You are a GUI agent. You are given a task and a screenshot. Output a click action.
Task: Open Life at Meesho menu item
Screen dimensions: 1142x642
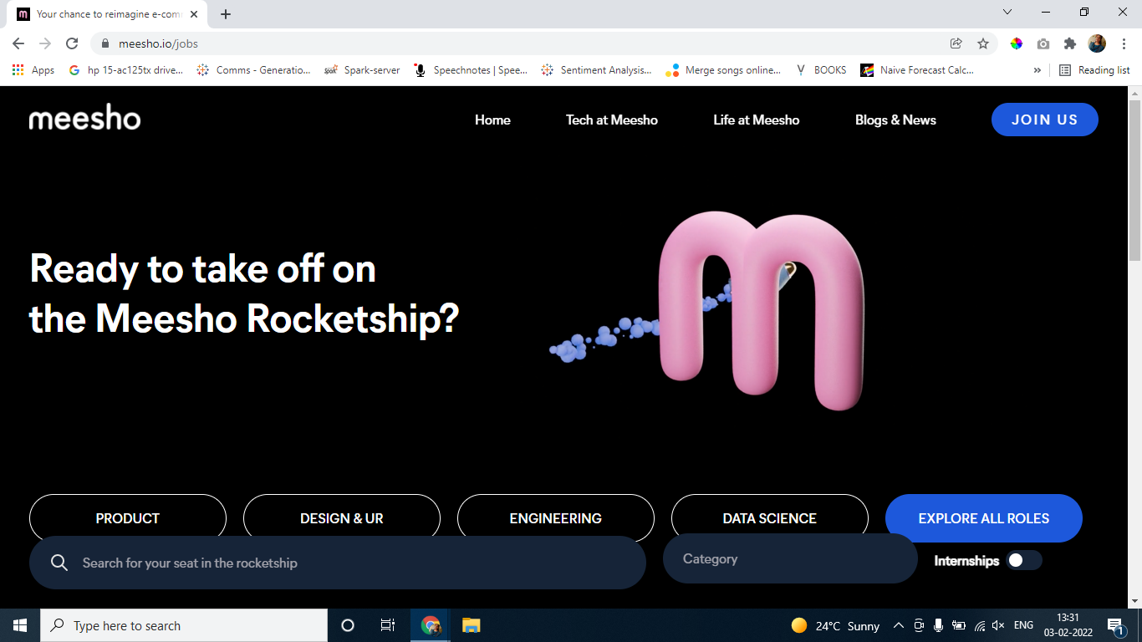coord(757,120)
